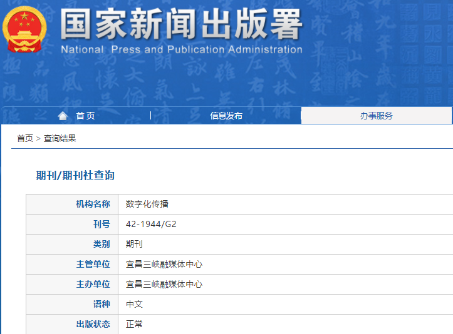453x334 pixels.
Task: Select the 语种 label cell
Action: pos(101,304)
